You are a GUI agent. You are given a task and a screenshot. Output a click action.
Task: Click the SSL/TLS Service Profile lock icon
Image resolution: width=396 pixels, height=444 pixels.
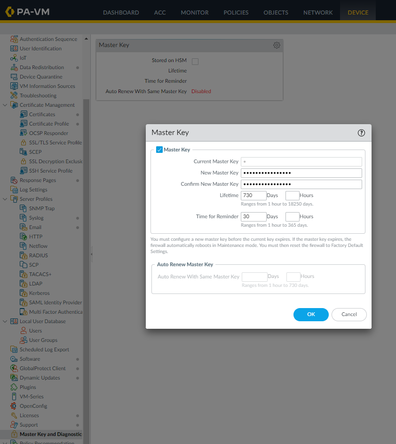click(x=24, y=143)
